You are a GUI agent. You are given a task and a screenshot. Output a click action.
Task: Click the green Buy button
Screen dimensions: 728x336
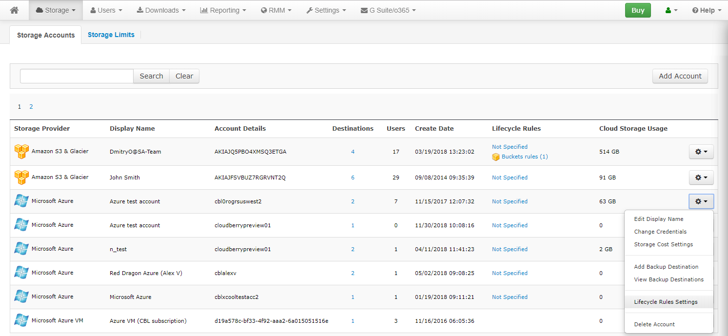(x=638, y=10)
